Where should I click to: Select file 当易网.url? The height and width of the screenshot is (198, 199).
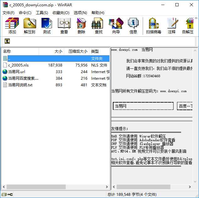(x=17, y=72)
